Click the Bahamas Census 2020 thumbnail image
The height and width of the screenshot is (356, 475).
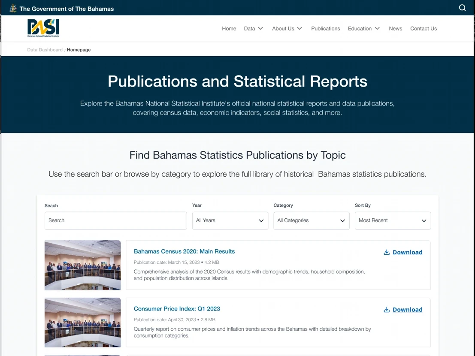(x=82, y=265)
